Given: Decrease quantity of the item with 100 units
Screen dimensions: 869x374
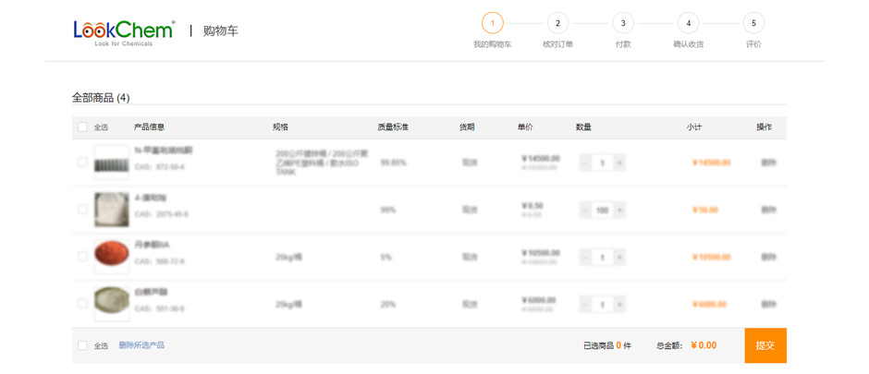Looking at the screenshot, I should click(x=585, y=210).
